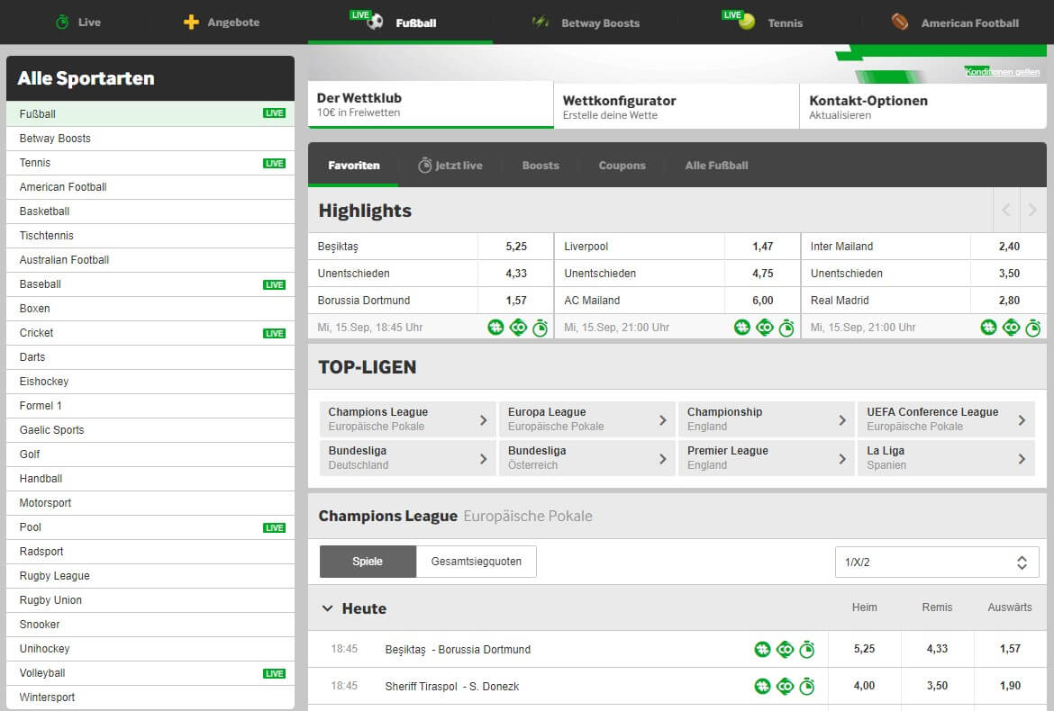Click the Konditionen gelten link
Image resolution: width=1054 pixels, height=711 pixels.
(x=1003, y=72)
